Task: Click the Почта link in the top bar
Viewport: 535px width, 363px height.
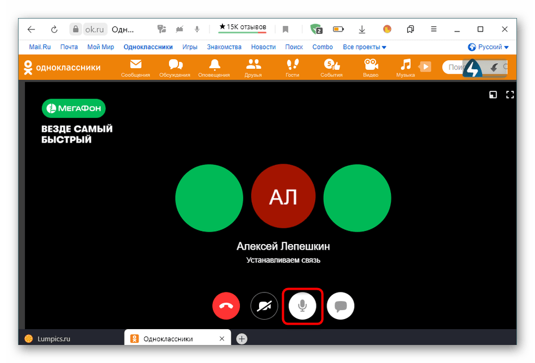Action: click(x=69, y=47)
